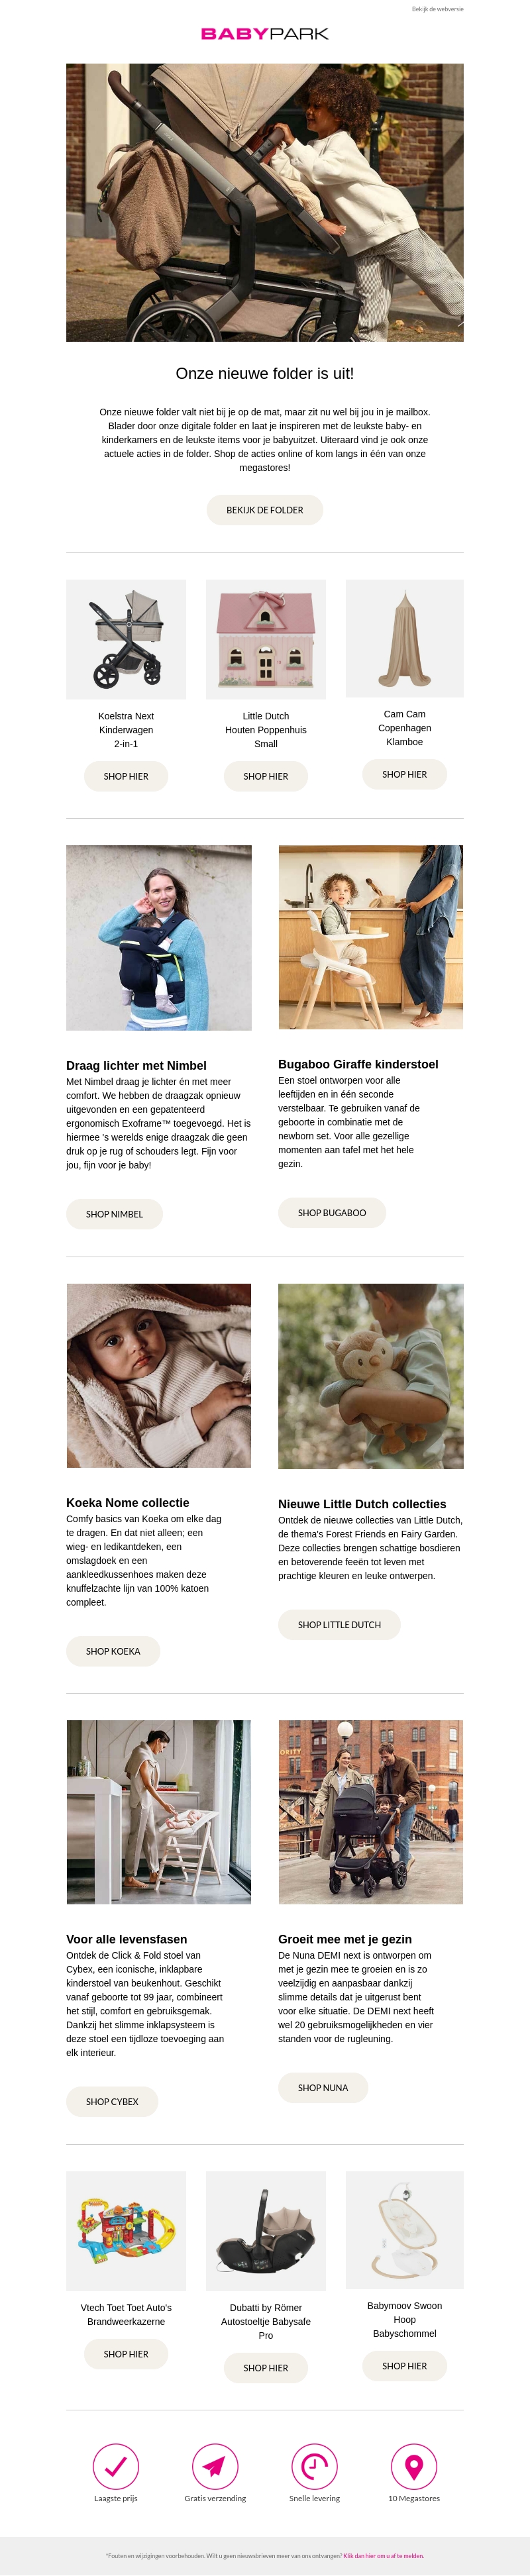Image resolution: width=530 pixels, height=2576 pixels.
Task: Click the Babymoov Swoon Hoop swing image
Action: (405, 2229)
